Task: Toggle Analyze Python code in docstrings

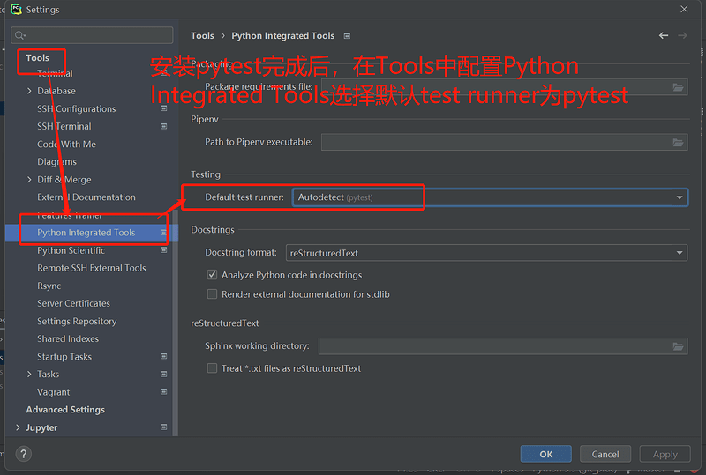Action: tap(212, 275)
